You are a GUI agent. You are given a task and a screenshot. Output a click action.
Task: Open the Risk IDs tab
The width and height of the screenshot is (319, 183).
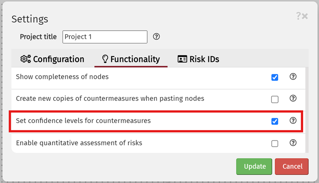click(x=198, y=59)
